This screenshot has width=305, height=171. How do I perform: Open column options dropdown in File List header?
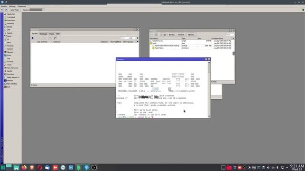(233, 38)
